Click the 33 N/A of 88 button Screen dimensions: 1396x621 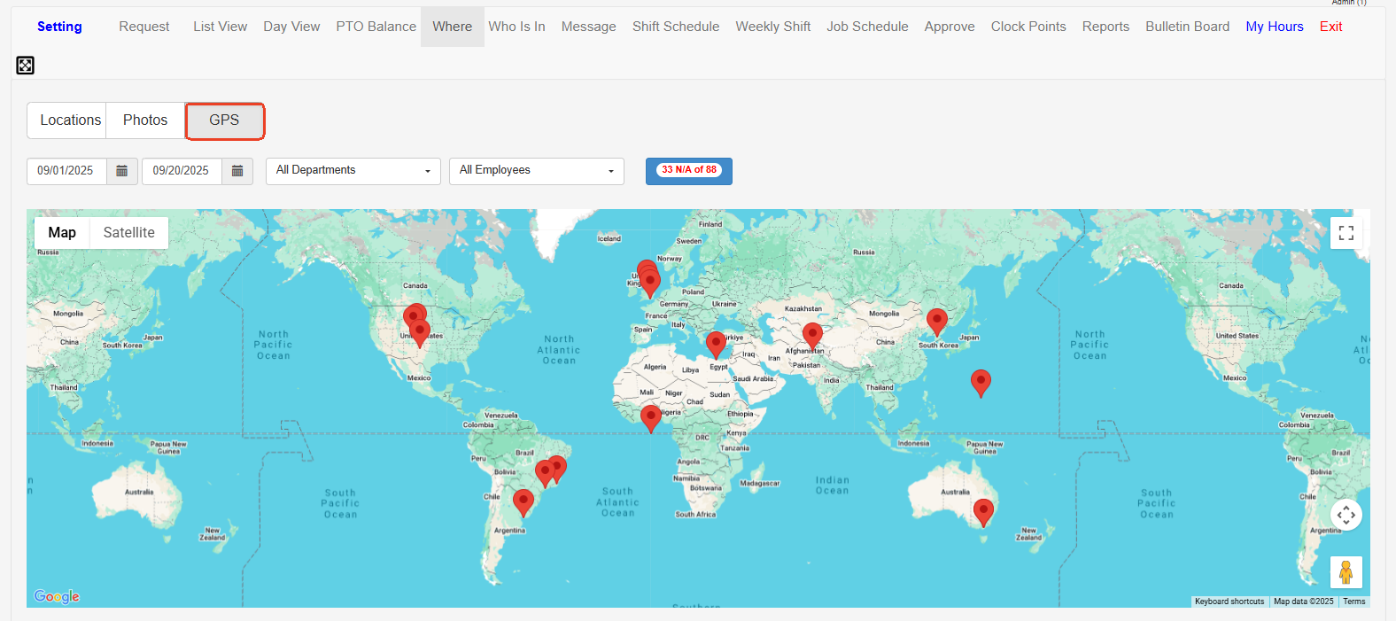click(688, 171)
